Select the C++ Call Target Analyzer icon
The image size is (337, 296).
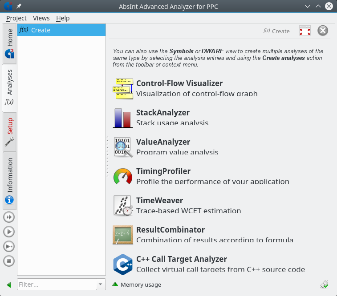[x=123, y=264]
